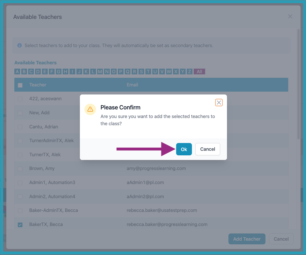Screen dimensions: 306x255
Task: Click the email rebecca.baker@progresslearning.com
Action: (x=167, y=224)
